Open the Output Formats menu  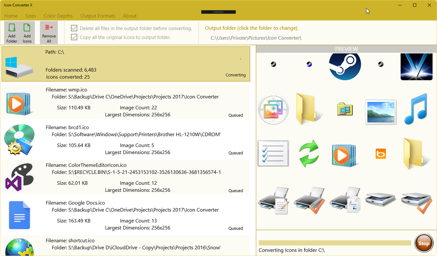(x=98, y=16)
